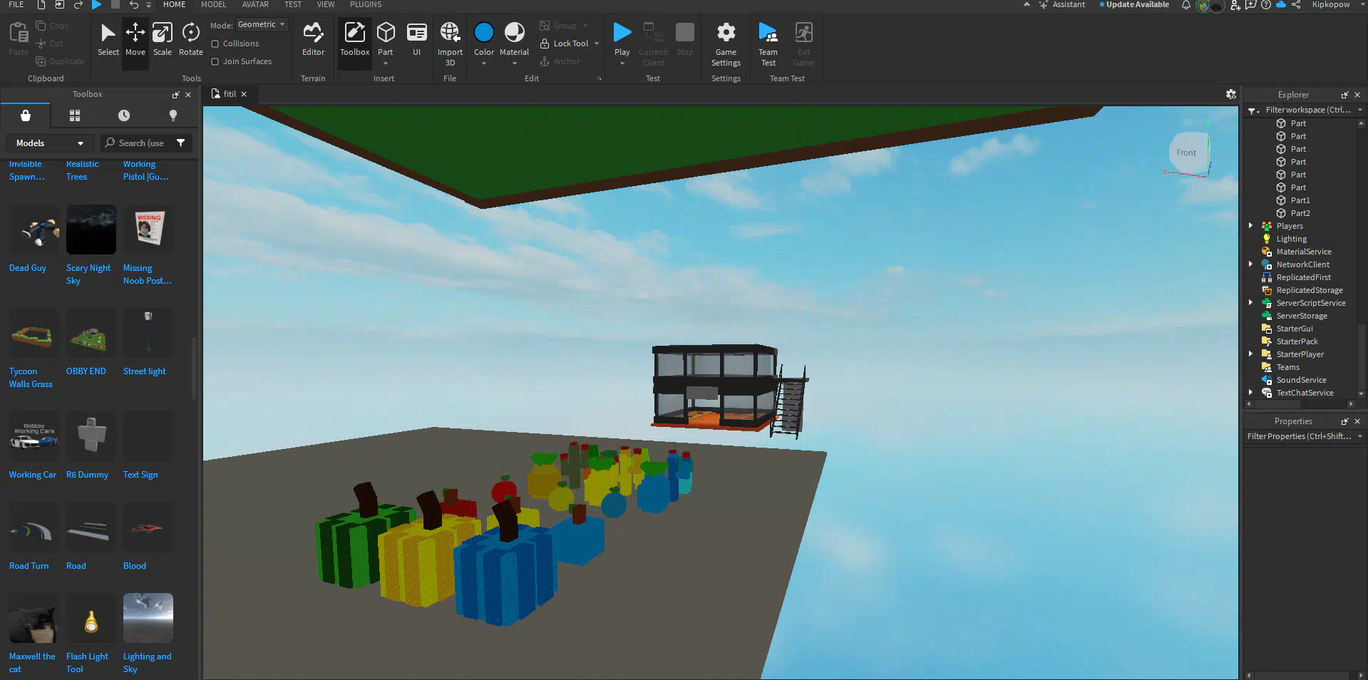Expand the Players tree node
The image size is (1368, 680).
tap(1250, 226)
